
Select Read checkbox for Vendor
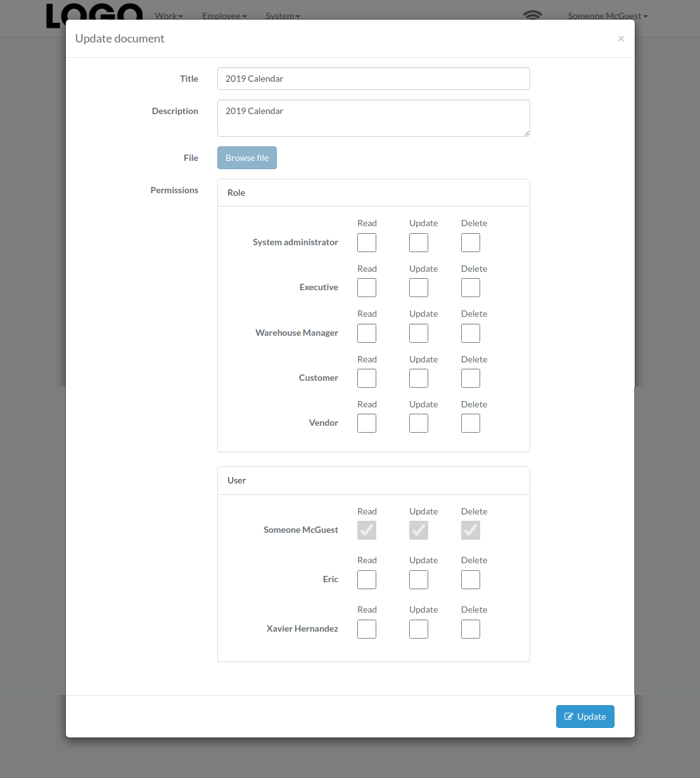[x=367, y=423]
